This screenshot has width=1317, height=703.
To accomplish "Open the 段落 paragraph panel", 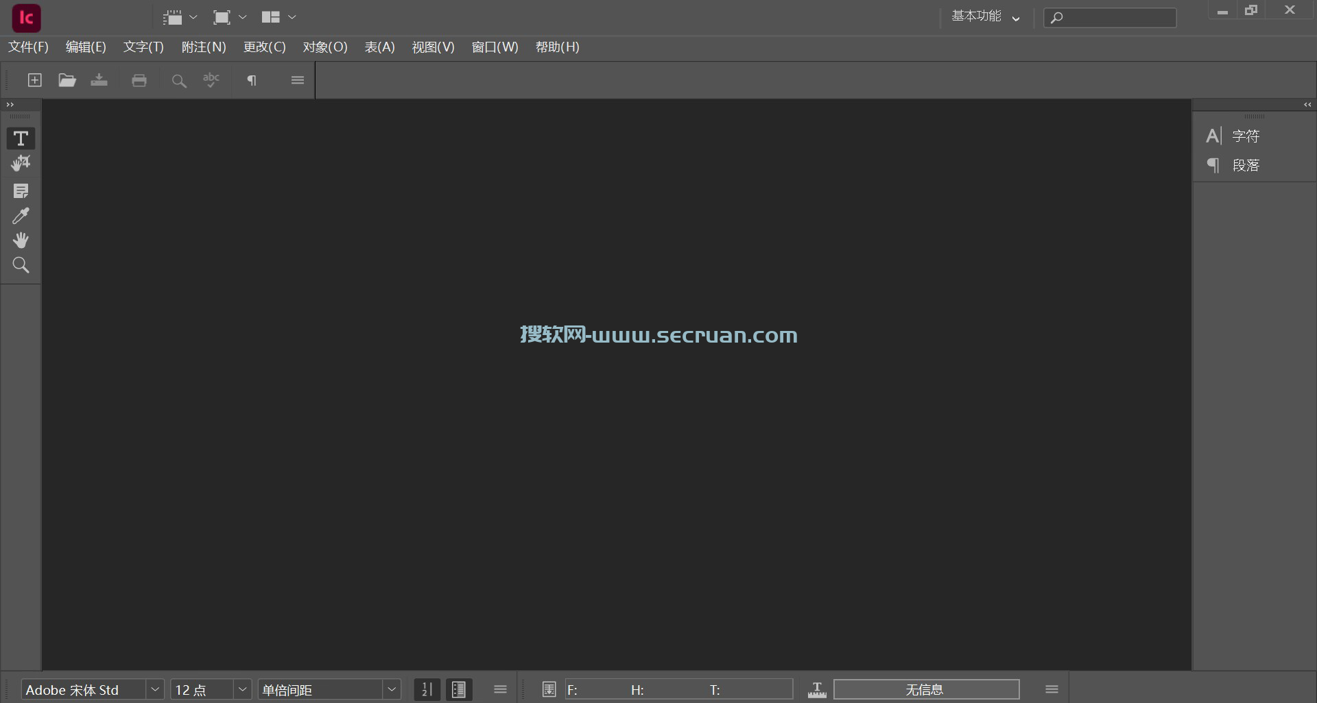I will 1233,165.
